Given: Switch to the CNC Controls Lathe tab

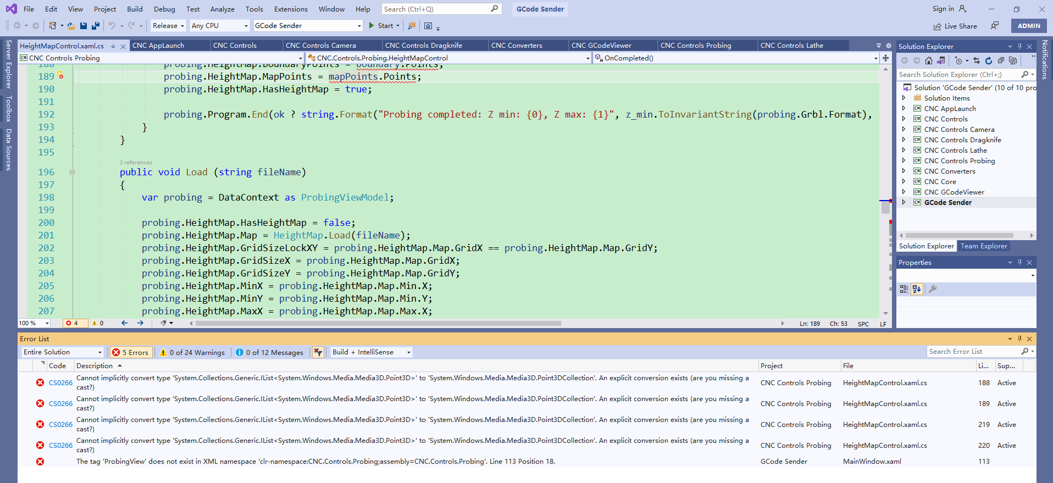Looking at the screenshot, I should [x=791, y=46].
